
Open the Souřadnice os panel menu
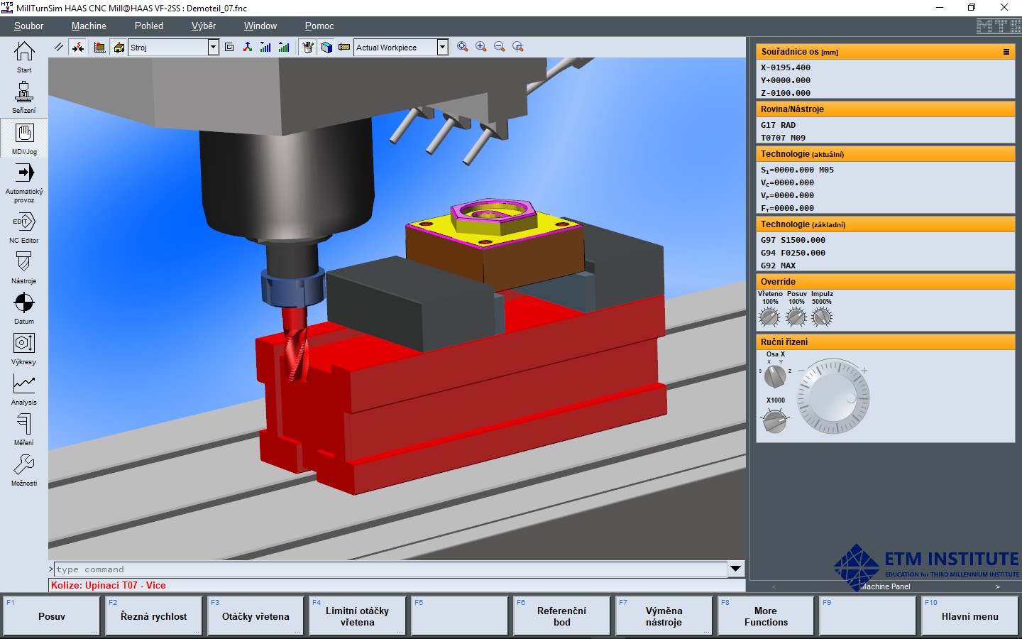coord(1006,52)
